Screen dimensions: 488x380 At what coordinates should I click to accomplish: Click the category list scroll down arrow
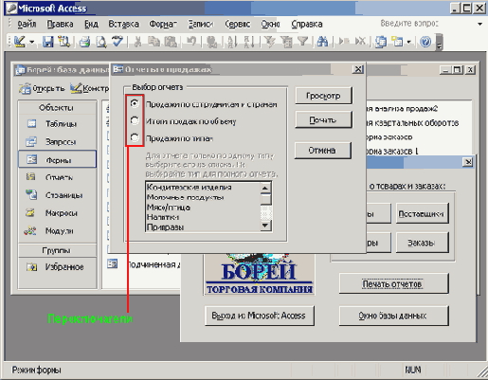(265, 226)
